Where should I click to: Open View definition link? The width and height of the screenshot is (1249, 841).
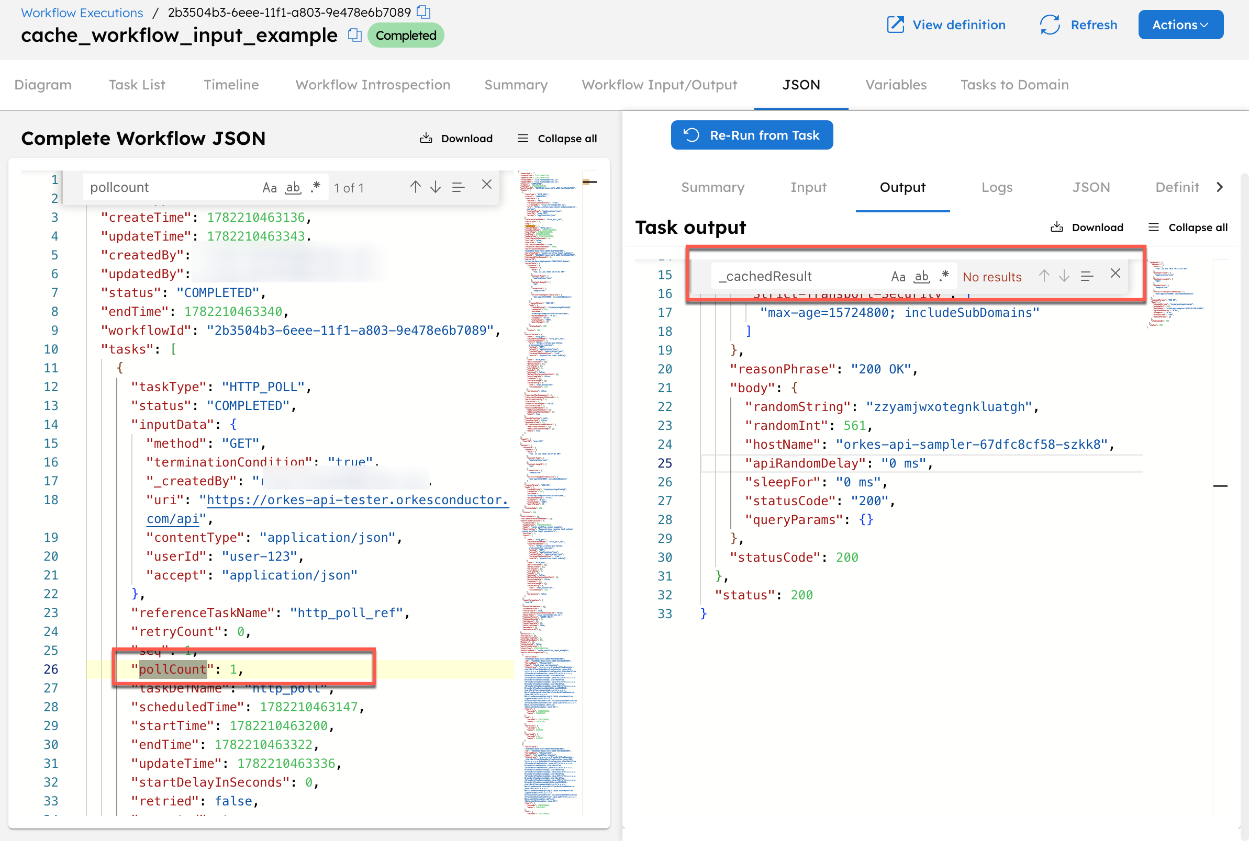pyautogui.click(x=946, y=25)
